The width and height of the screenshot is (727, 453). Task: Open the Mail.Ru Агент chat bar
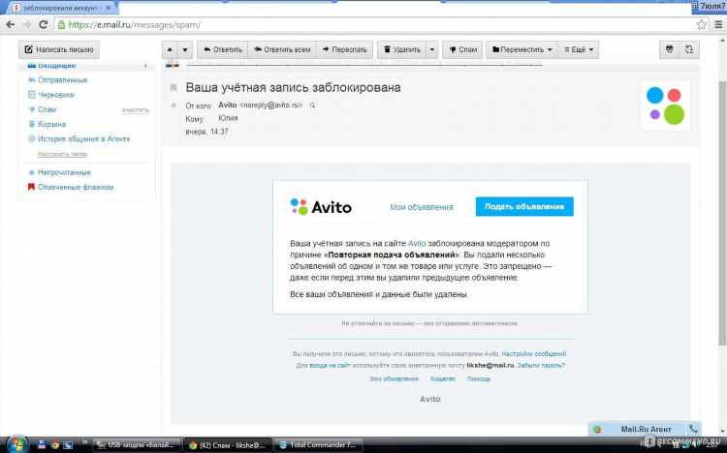pos(646,430)
